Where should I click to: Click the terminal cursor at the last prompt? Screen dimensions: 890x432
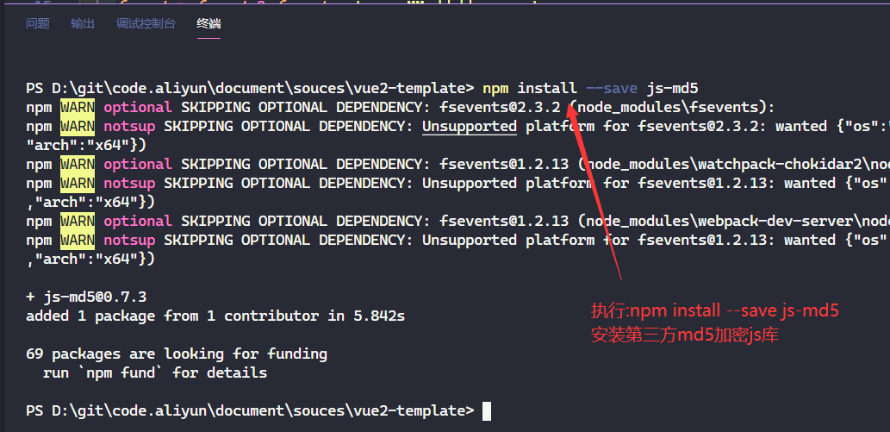click(x=487, y=410)
